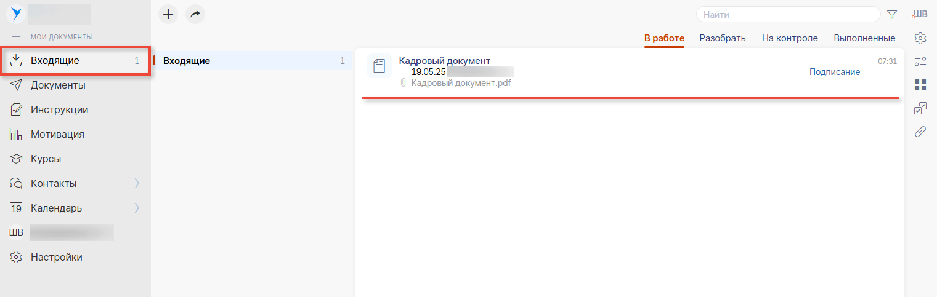Click the chain link icon on right panel
Viewport: 937px width, 297px height.
(920, 132)
